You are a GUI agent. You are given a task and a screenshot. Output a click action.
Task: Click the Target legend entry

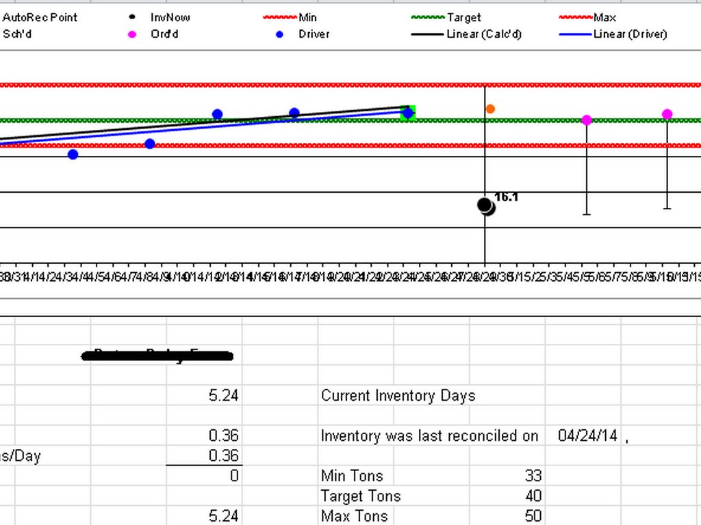[463, 17]
